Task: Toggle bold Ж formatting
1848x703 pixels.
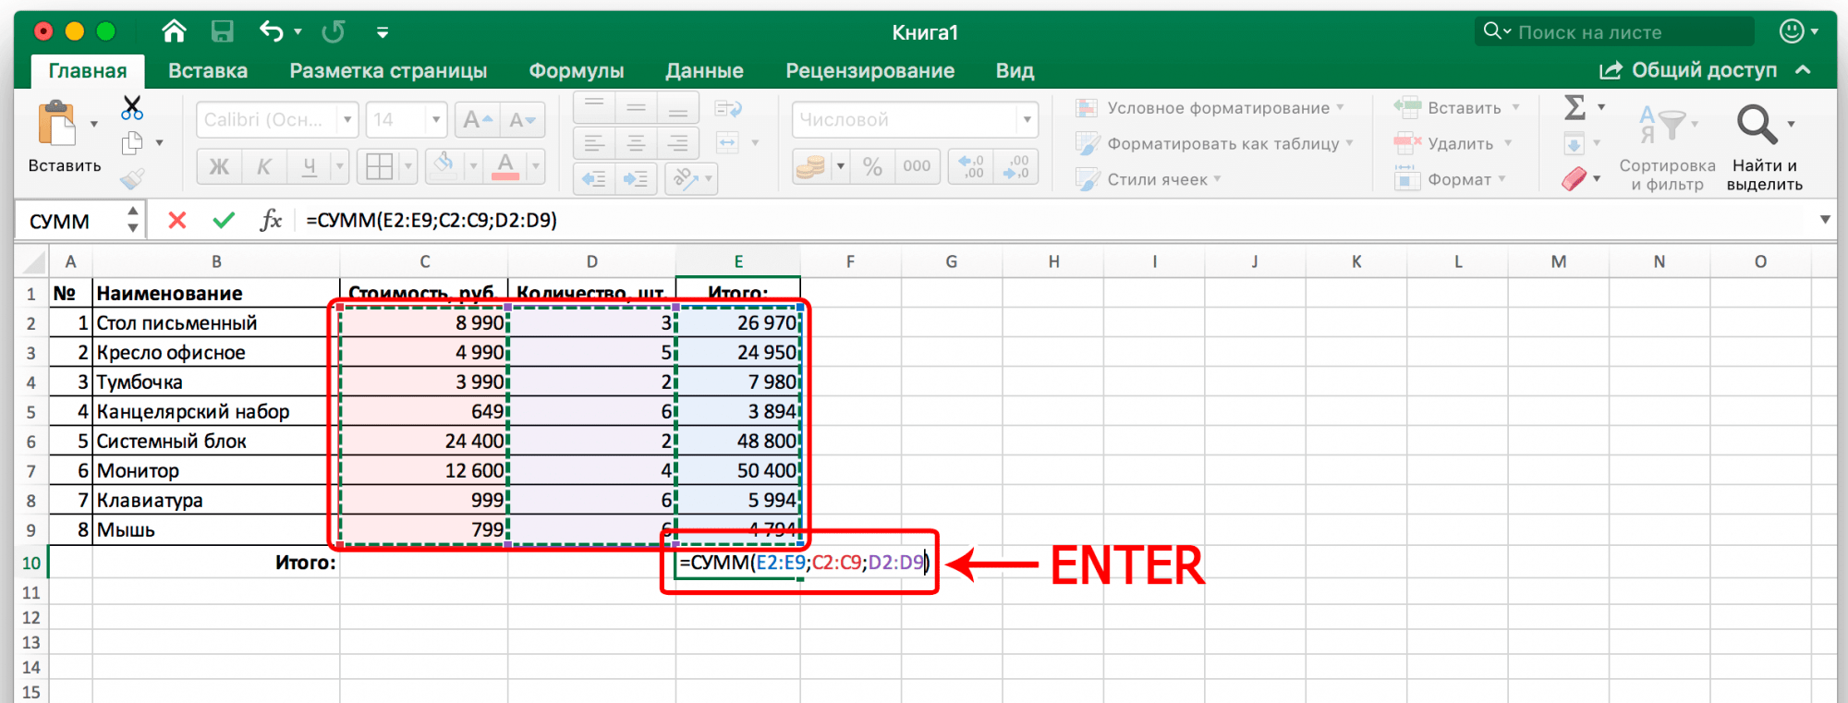Action: (219, 166)
